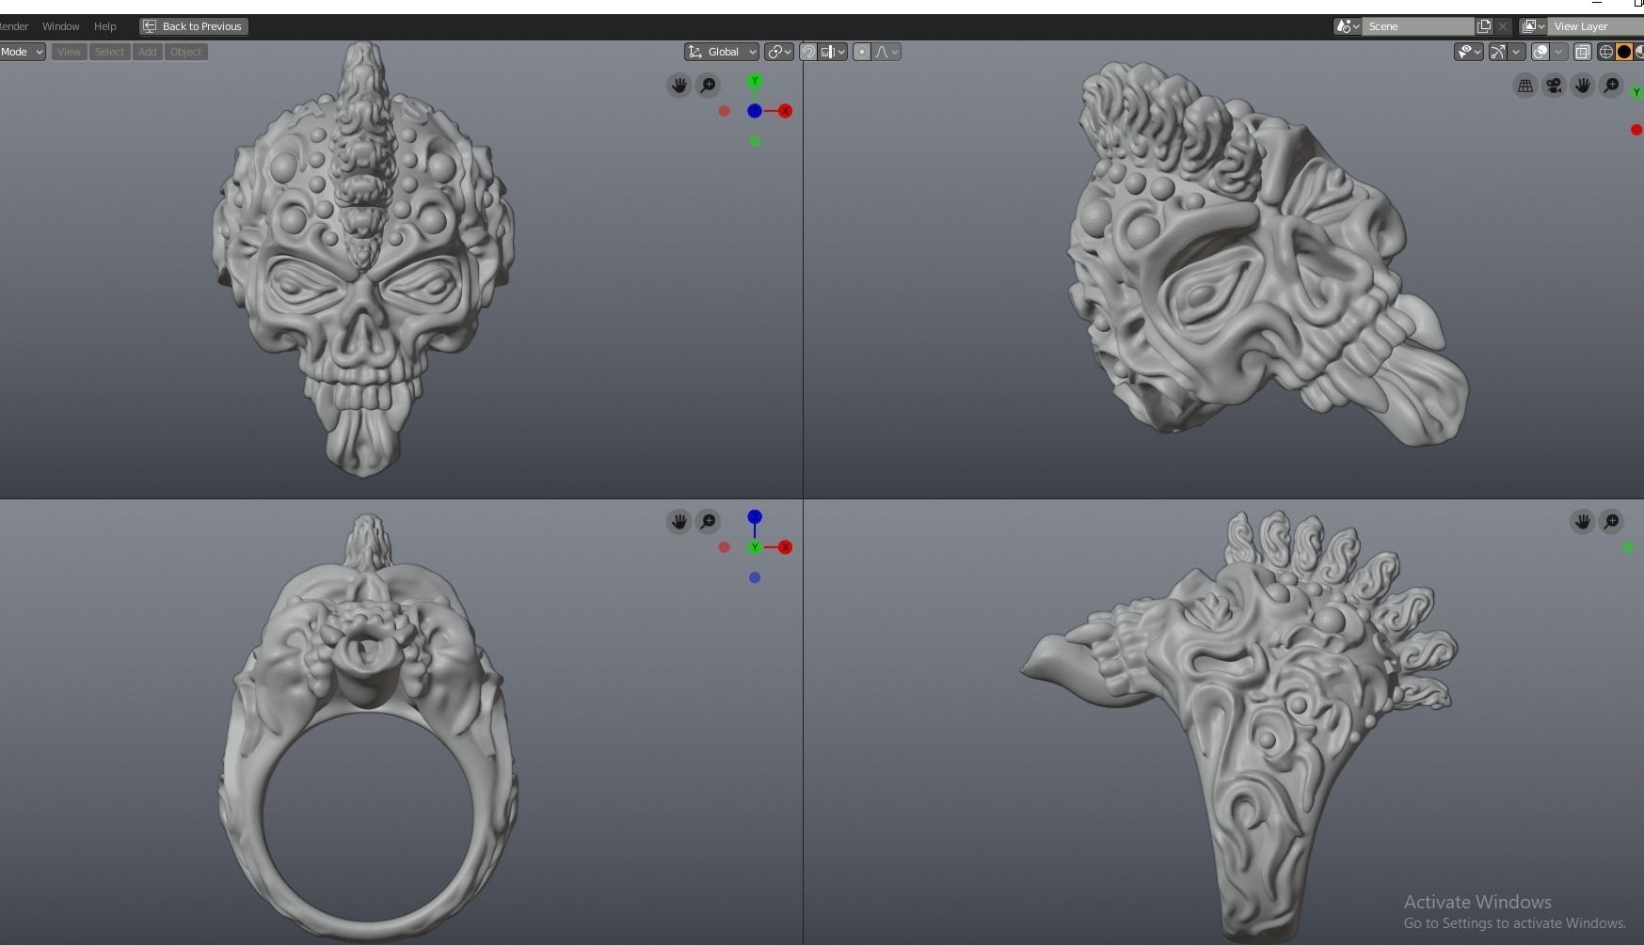Screen dimensions: 1644x945
Task: Click the View Layer name field
Action: point(1597,26)
